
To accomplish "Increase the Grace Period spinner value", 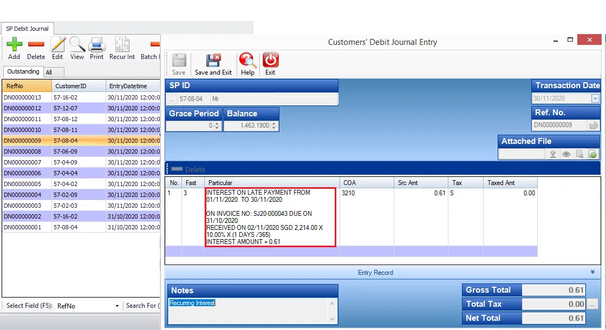I will click(217, 123).
